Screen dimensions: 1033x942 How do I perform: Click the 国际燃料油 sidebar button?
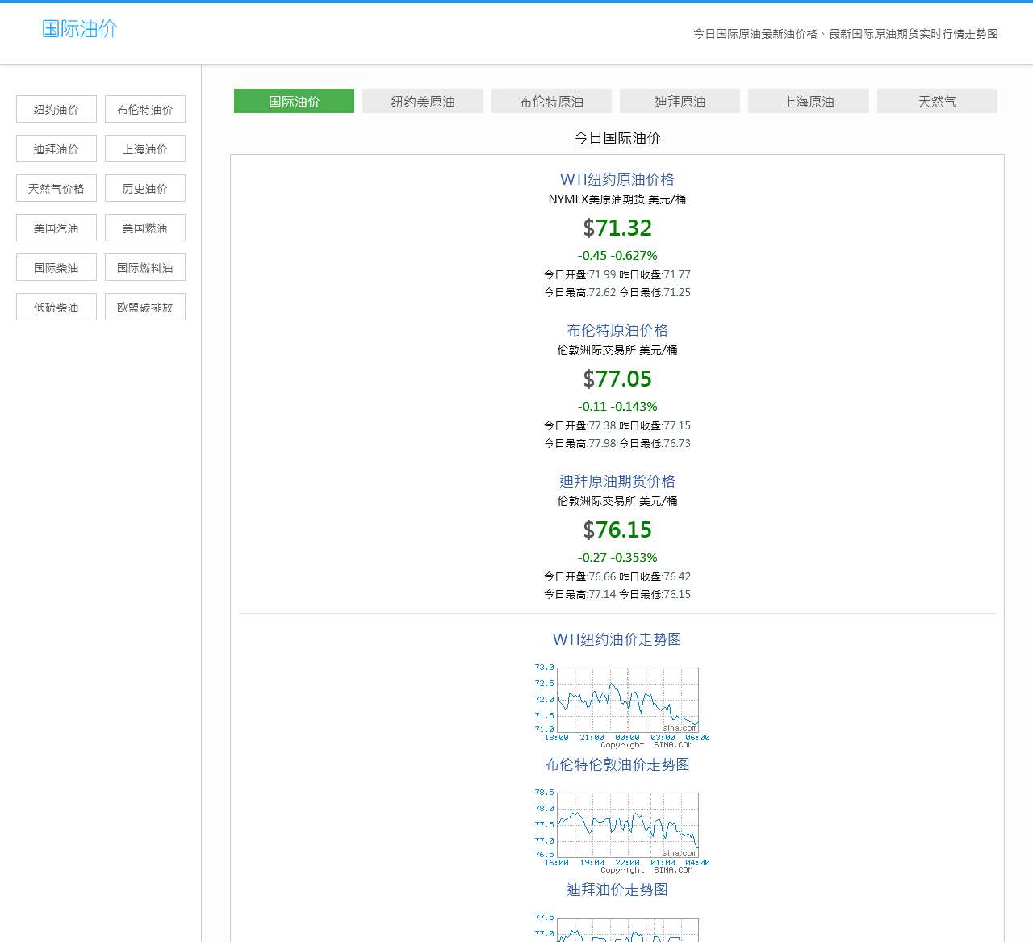coord(145,268)
